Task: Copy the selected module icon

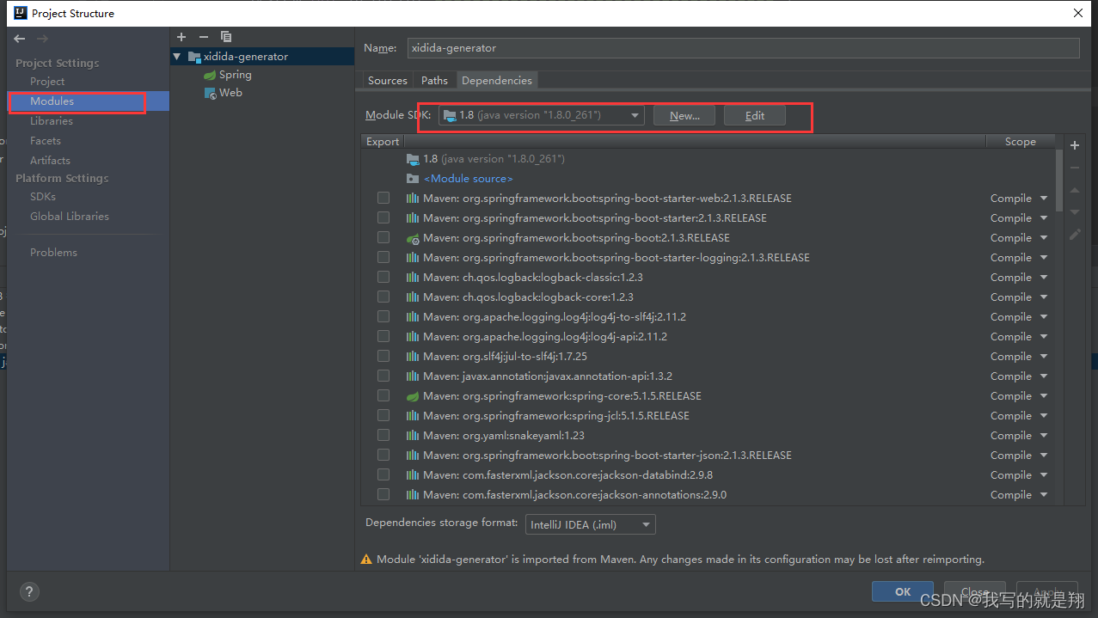Action: coord(226,37)
